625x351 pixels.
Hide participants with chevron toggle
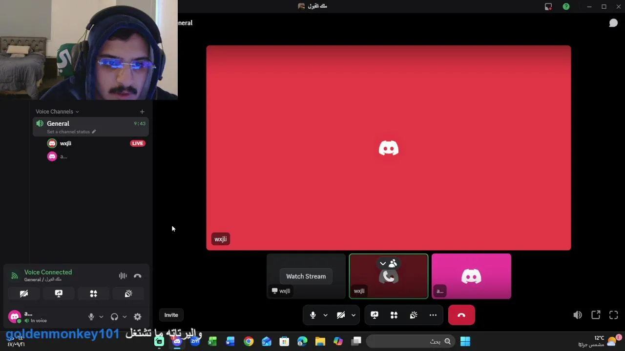[388, 264]
